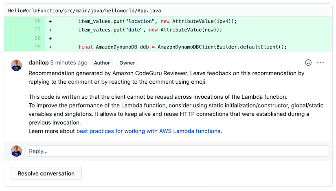Click the Author badge label
336x191 pixels.
point(102,63)
